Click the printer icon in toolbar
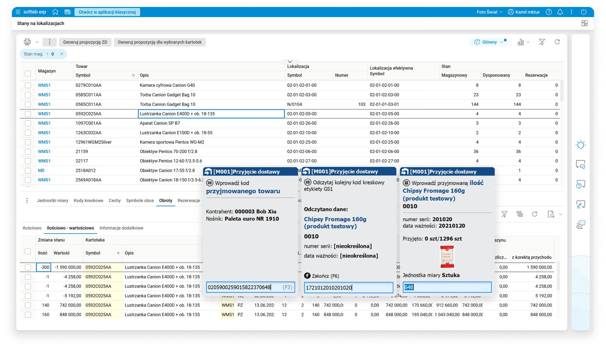This screenshot has height=347, width=606. click(x=27, y=42)
